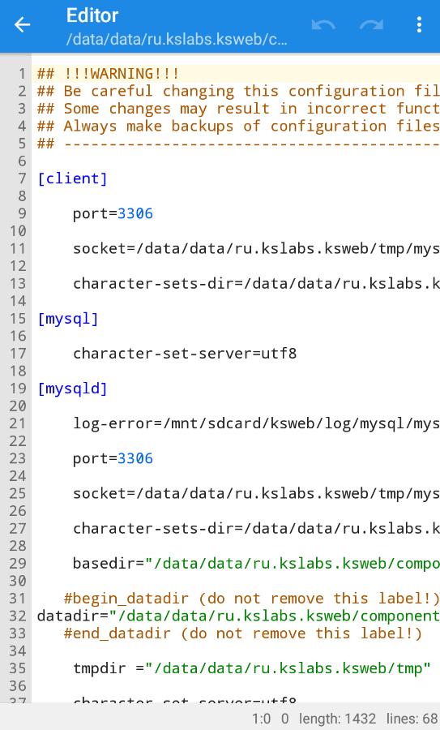The width and height of the screenshot is (440, 730).
Task: Click the redo arrow icon
Action: (371, 24)
